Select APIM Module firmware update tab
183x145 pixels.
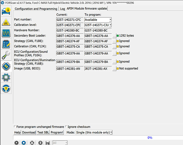(x=87, y=9)
